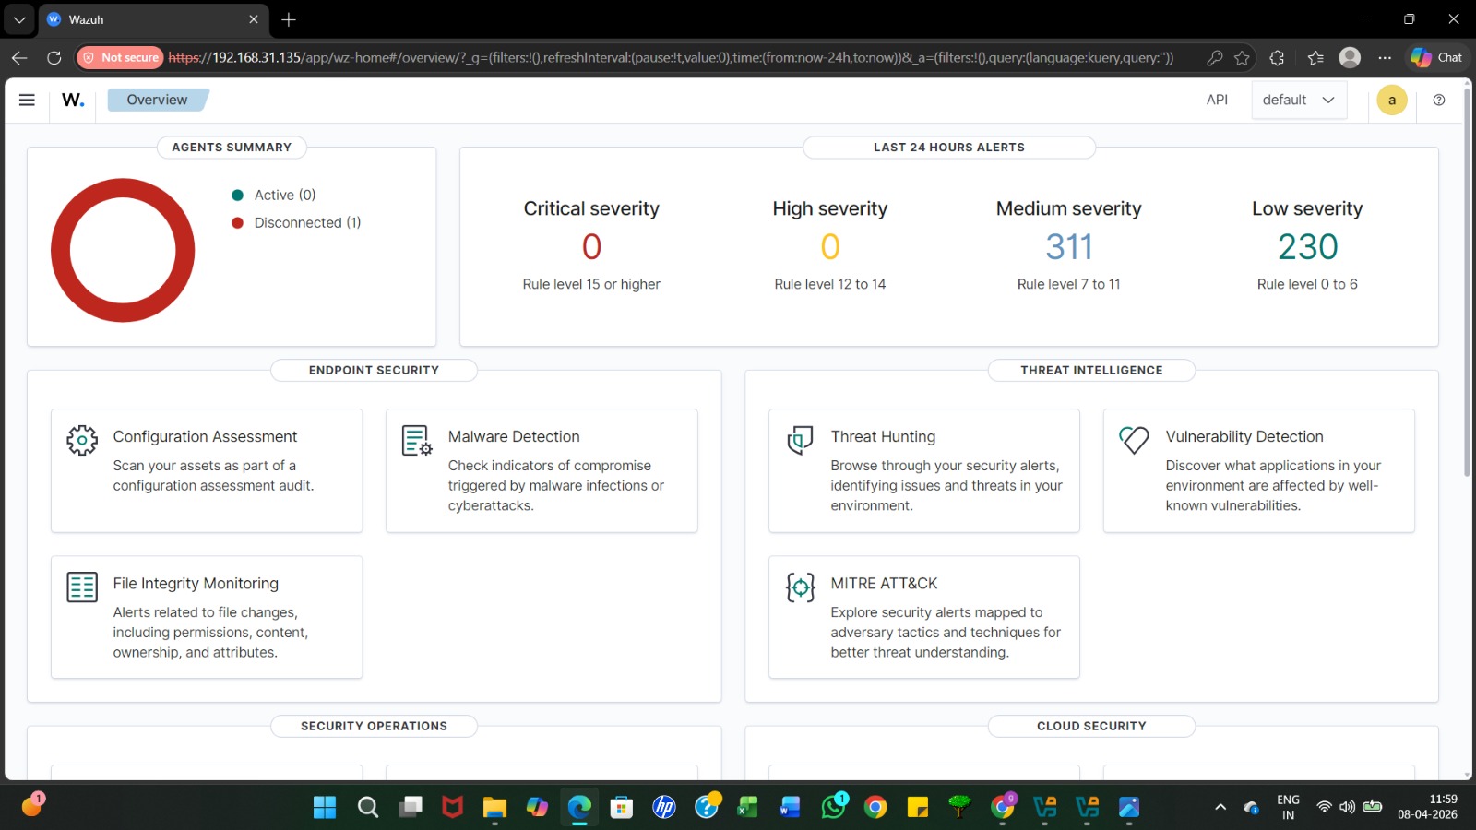Screen dimensions: 1476x830
Task: Click the browser address bar URL
Action: click(671, 57)
